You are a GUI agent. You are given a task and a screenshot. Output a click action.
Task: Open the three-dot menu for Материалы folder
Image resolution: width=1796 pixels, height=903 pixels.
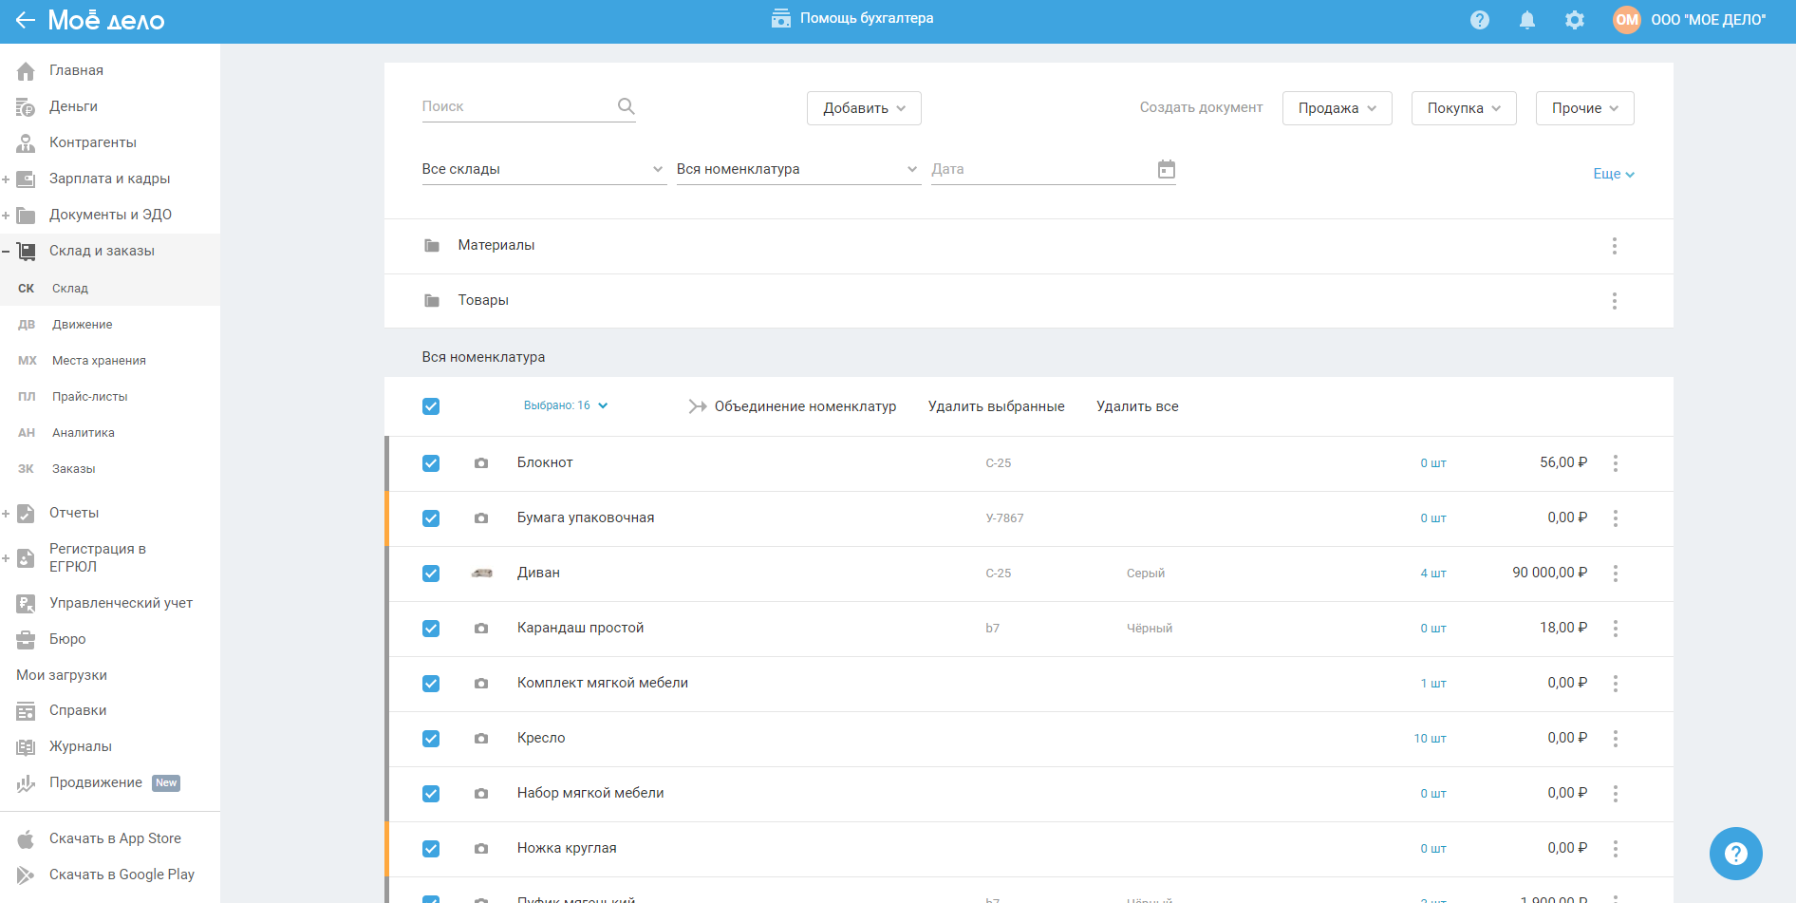pyautogui.click(x=1614, y=246)
